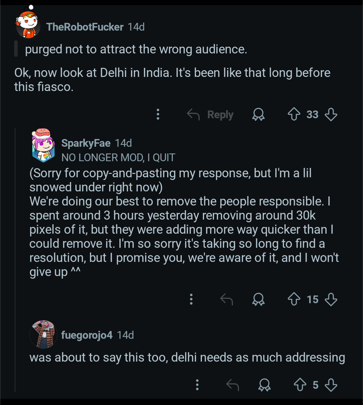363x405 pixels.
Task: Upvote SparkyFae's comment
Action: (x=294, y=299)
